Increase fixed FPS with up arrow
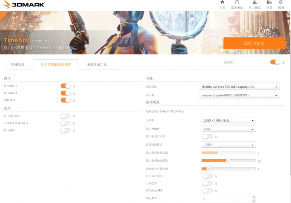Image resolution: width=291 pixels, height=203 pixels. click(254, 197)
